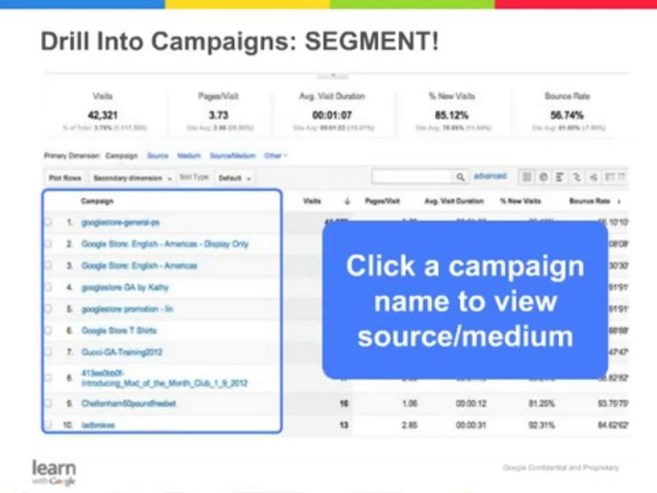The height and width of the screenshot is (493, 657).
Task: Switch to the Data table view icon
Action: coord(527,177)
